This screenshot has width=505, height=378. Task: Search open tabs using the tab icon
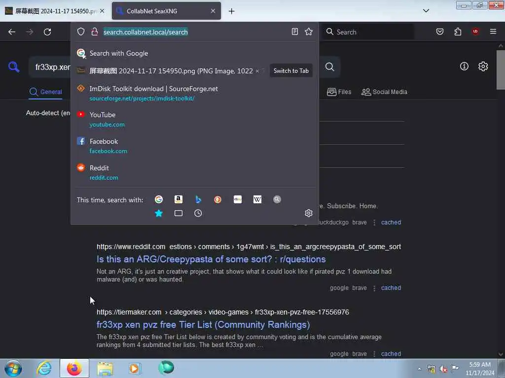[x=179, y=213]
